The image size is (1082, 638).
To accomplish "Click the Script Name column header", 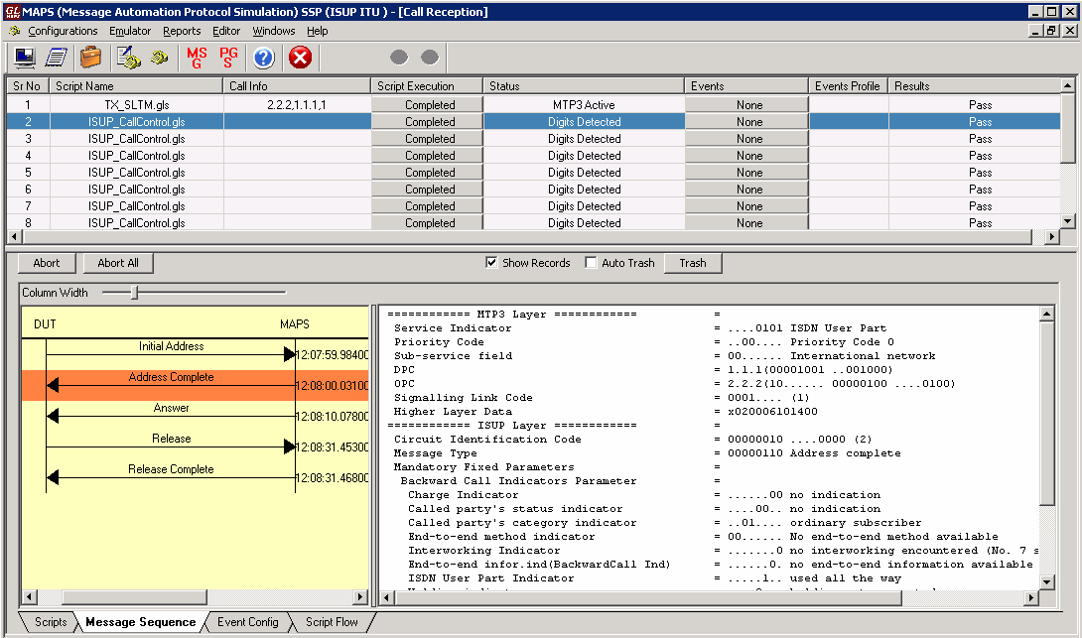I will [x=136, y=86].
